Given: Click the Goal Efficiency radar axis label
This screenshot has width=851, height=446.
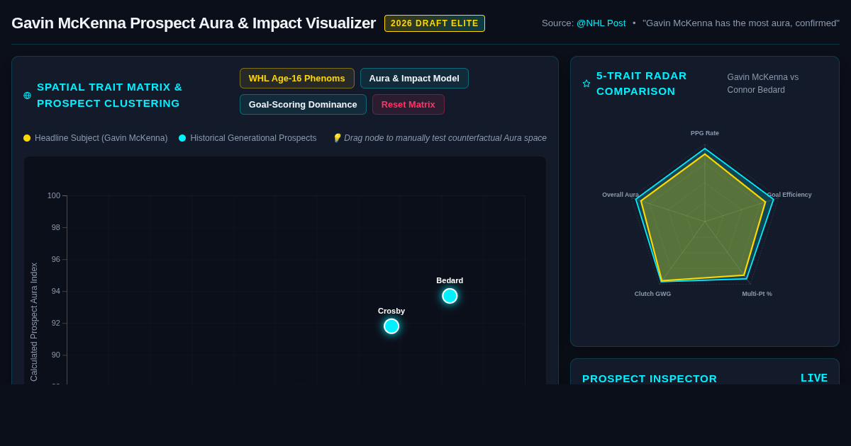Looking at the screenshot, I should [789, 195].
